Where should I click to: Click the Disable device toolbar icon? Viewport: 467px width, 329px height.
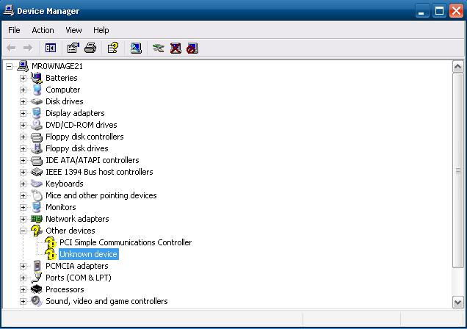click(x=192, y=48)
